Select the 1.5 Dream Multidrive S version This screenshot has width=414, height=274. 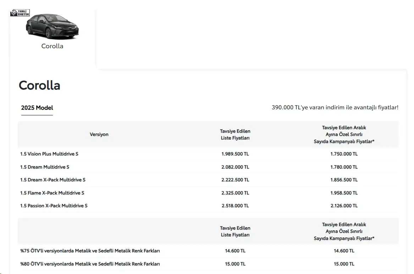tap(45, 167)
